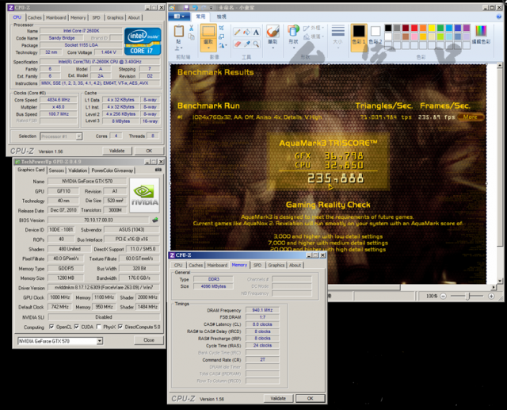Viewport: 507px width, 410px height.
Task: Click the Copy icon in Paint ribbon
Action: [x=192, y=36]
